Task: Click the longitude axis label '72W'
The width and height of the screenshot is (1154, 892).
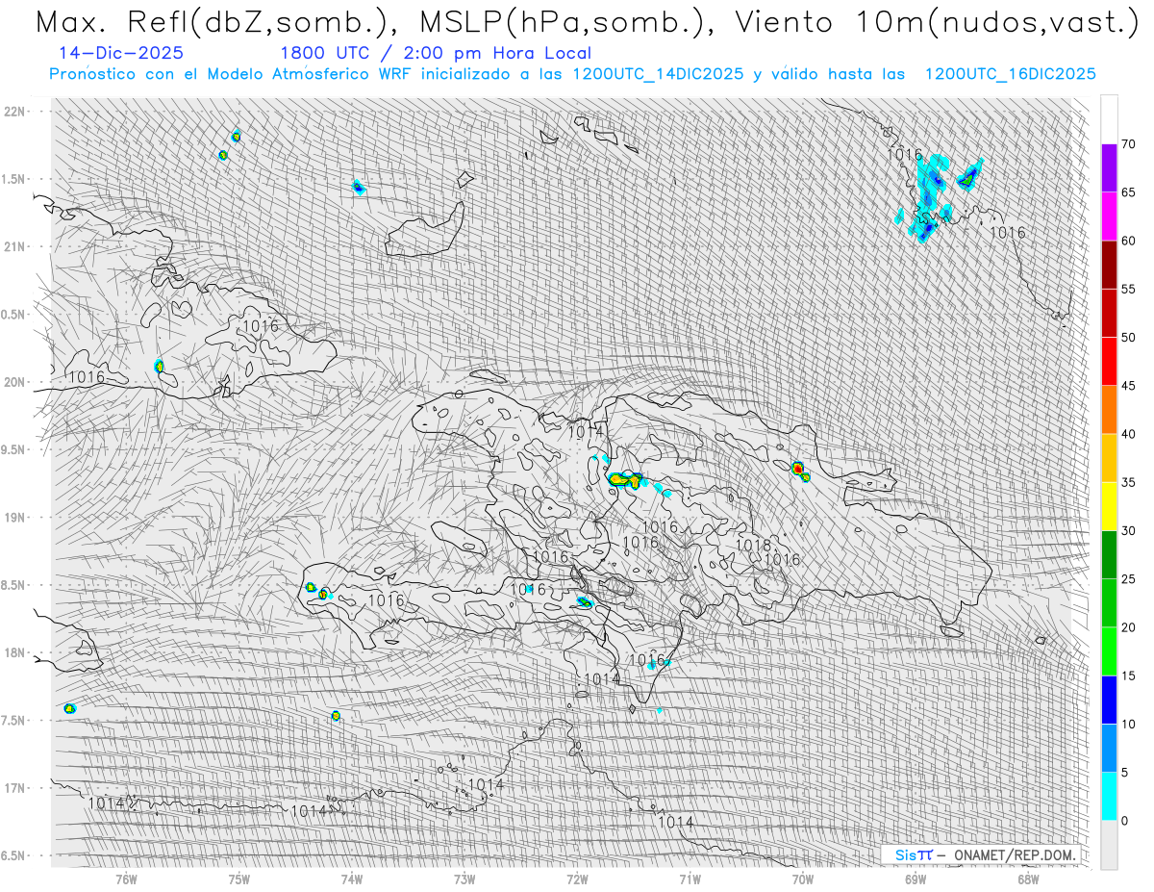Action: pos(577,879)
